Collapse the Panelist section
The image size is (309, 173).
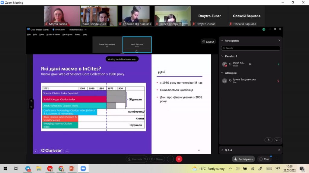[222, 56]
